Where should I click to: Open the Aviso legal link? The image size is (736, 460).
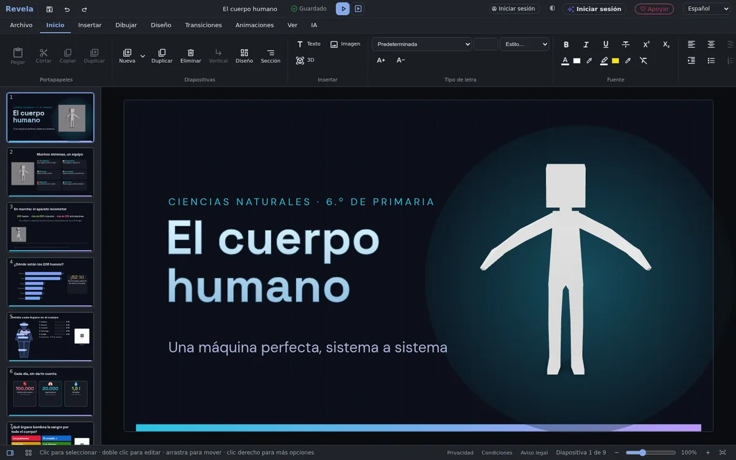tap(534, 453)
